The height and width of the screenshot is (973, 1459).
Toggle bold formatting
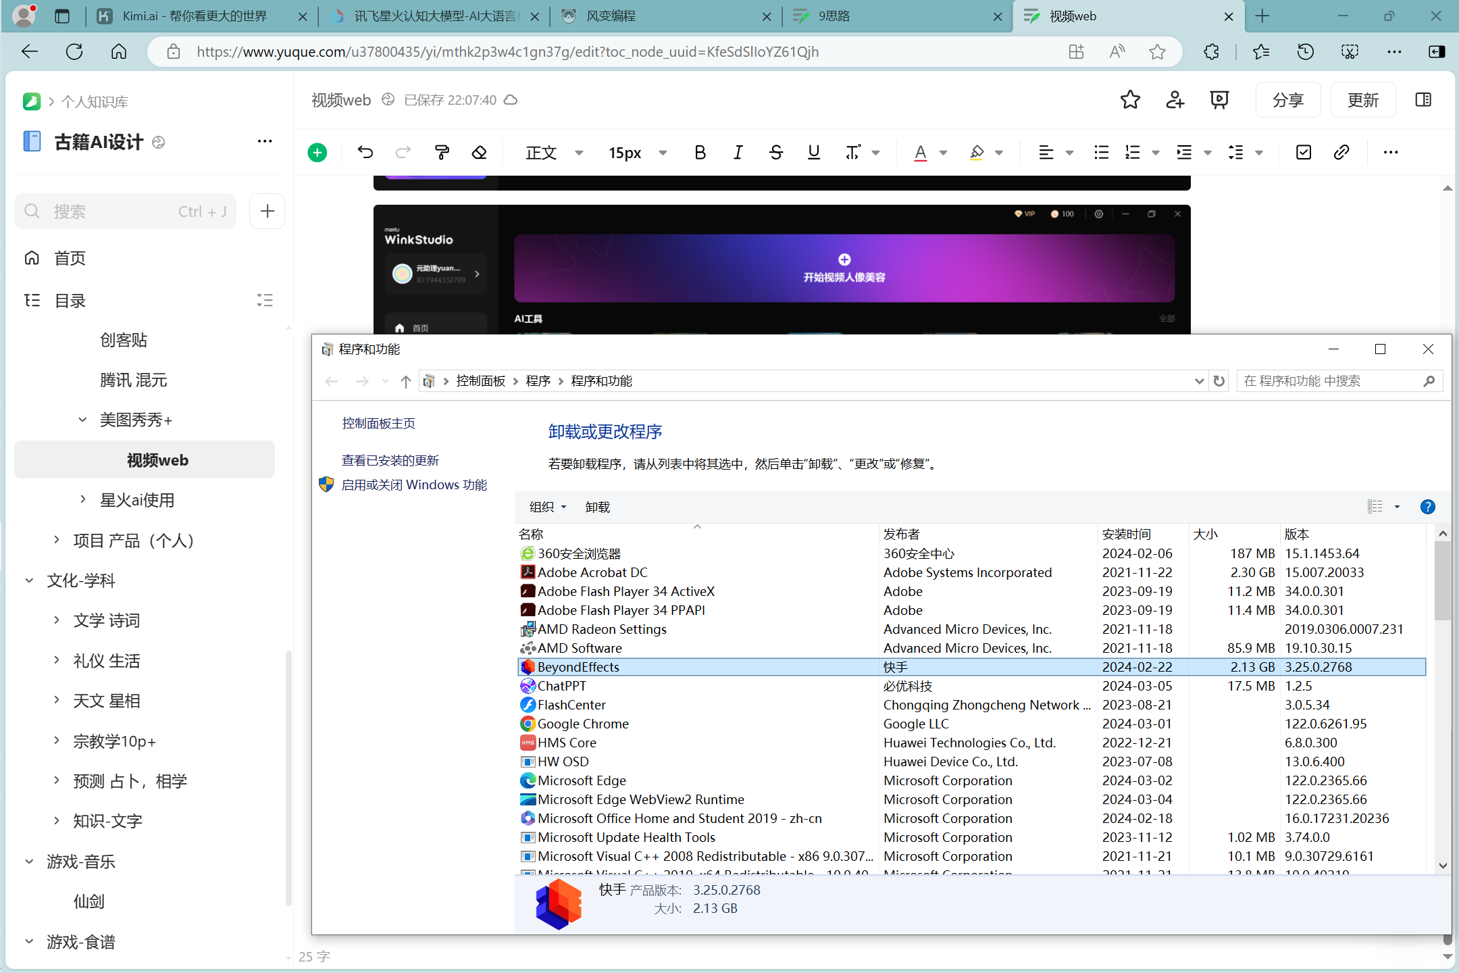[700, 153]
